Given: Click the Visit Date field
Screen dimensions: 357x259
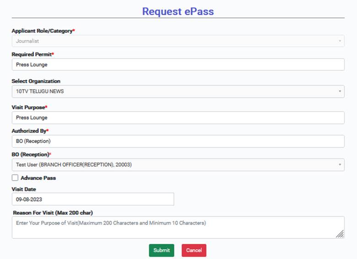Looking at the screenshot, I should (x=93, y=199).
